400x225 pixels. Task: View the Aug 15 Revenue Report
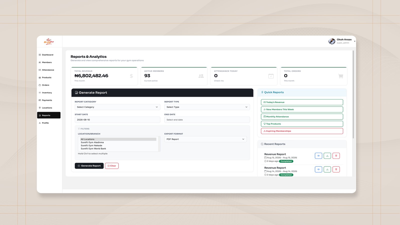click(x=318, y=156)
